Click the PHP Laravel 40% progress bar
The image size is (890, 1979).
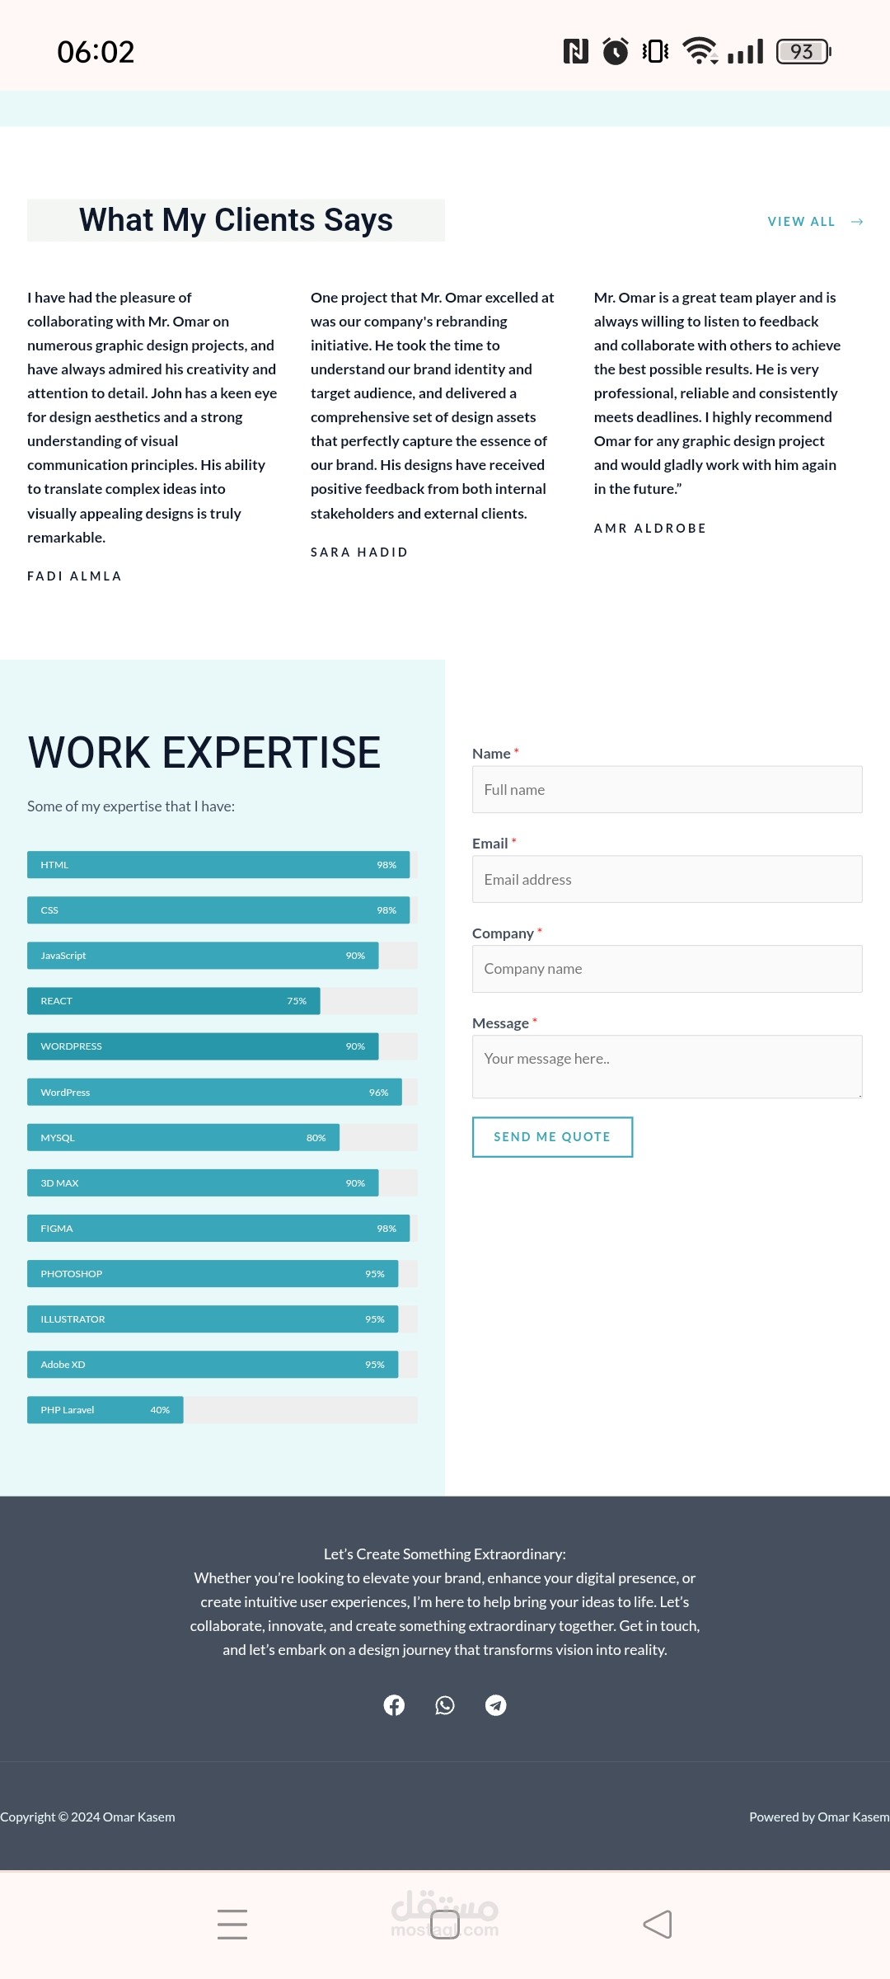(105, 1410)
